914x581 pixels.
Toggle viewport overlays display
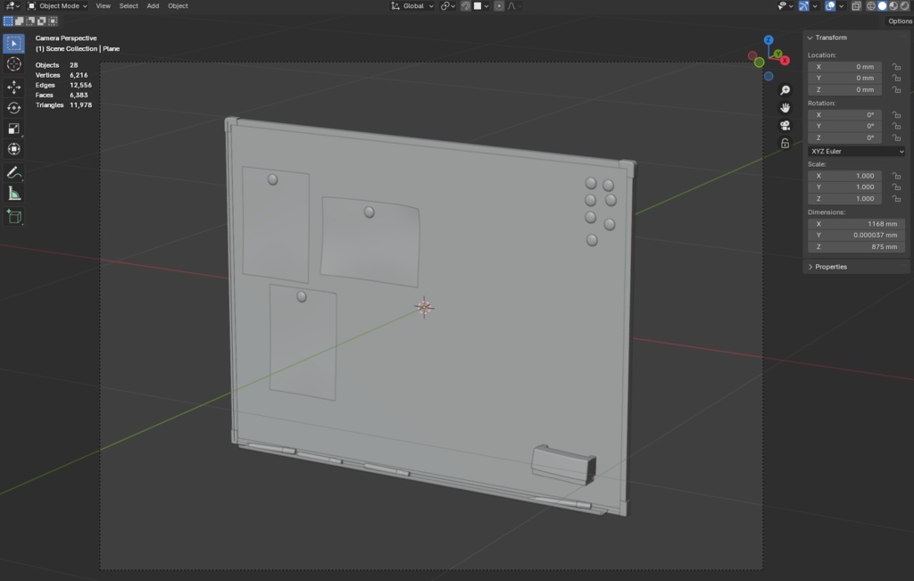830,6
